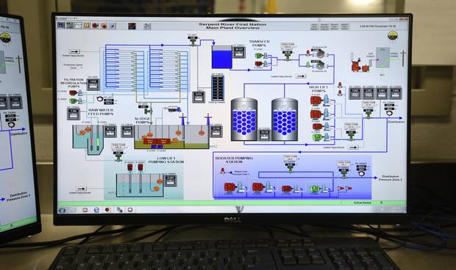
Task: Click the rightmost grey header button
Action: coord(344,26)
